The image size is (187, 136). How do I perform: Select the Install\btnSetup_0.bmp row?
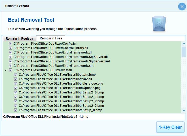60,110
